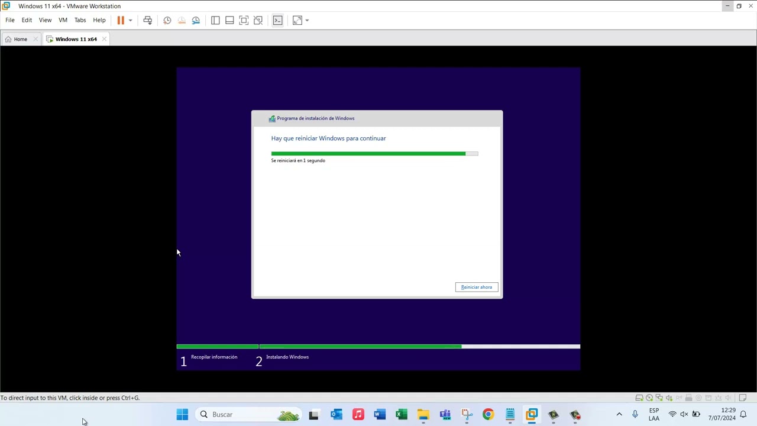Open the VM menu

tap(63, 20)
